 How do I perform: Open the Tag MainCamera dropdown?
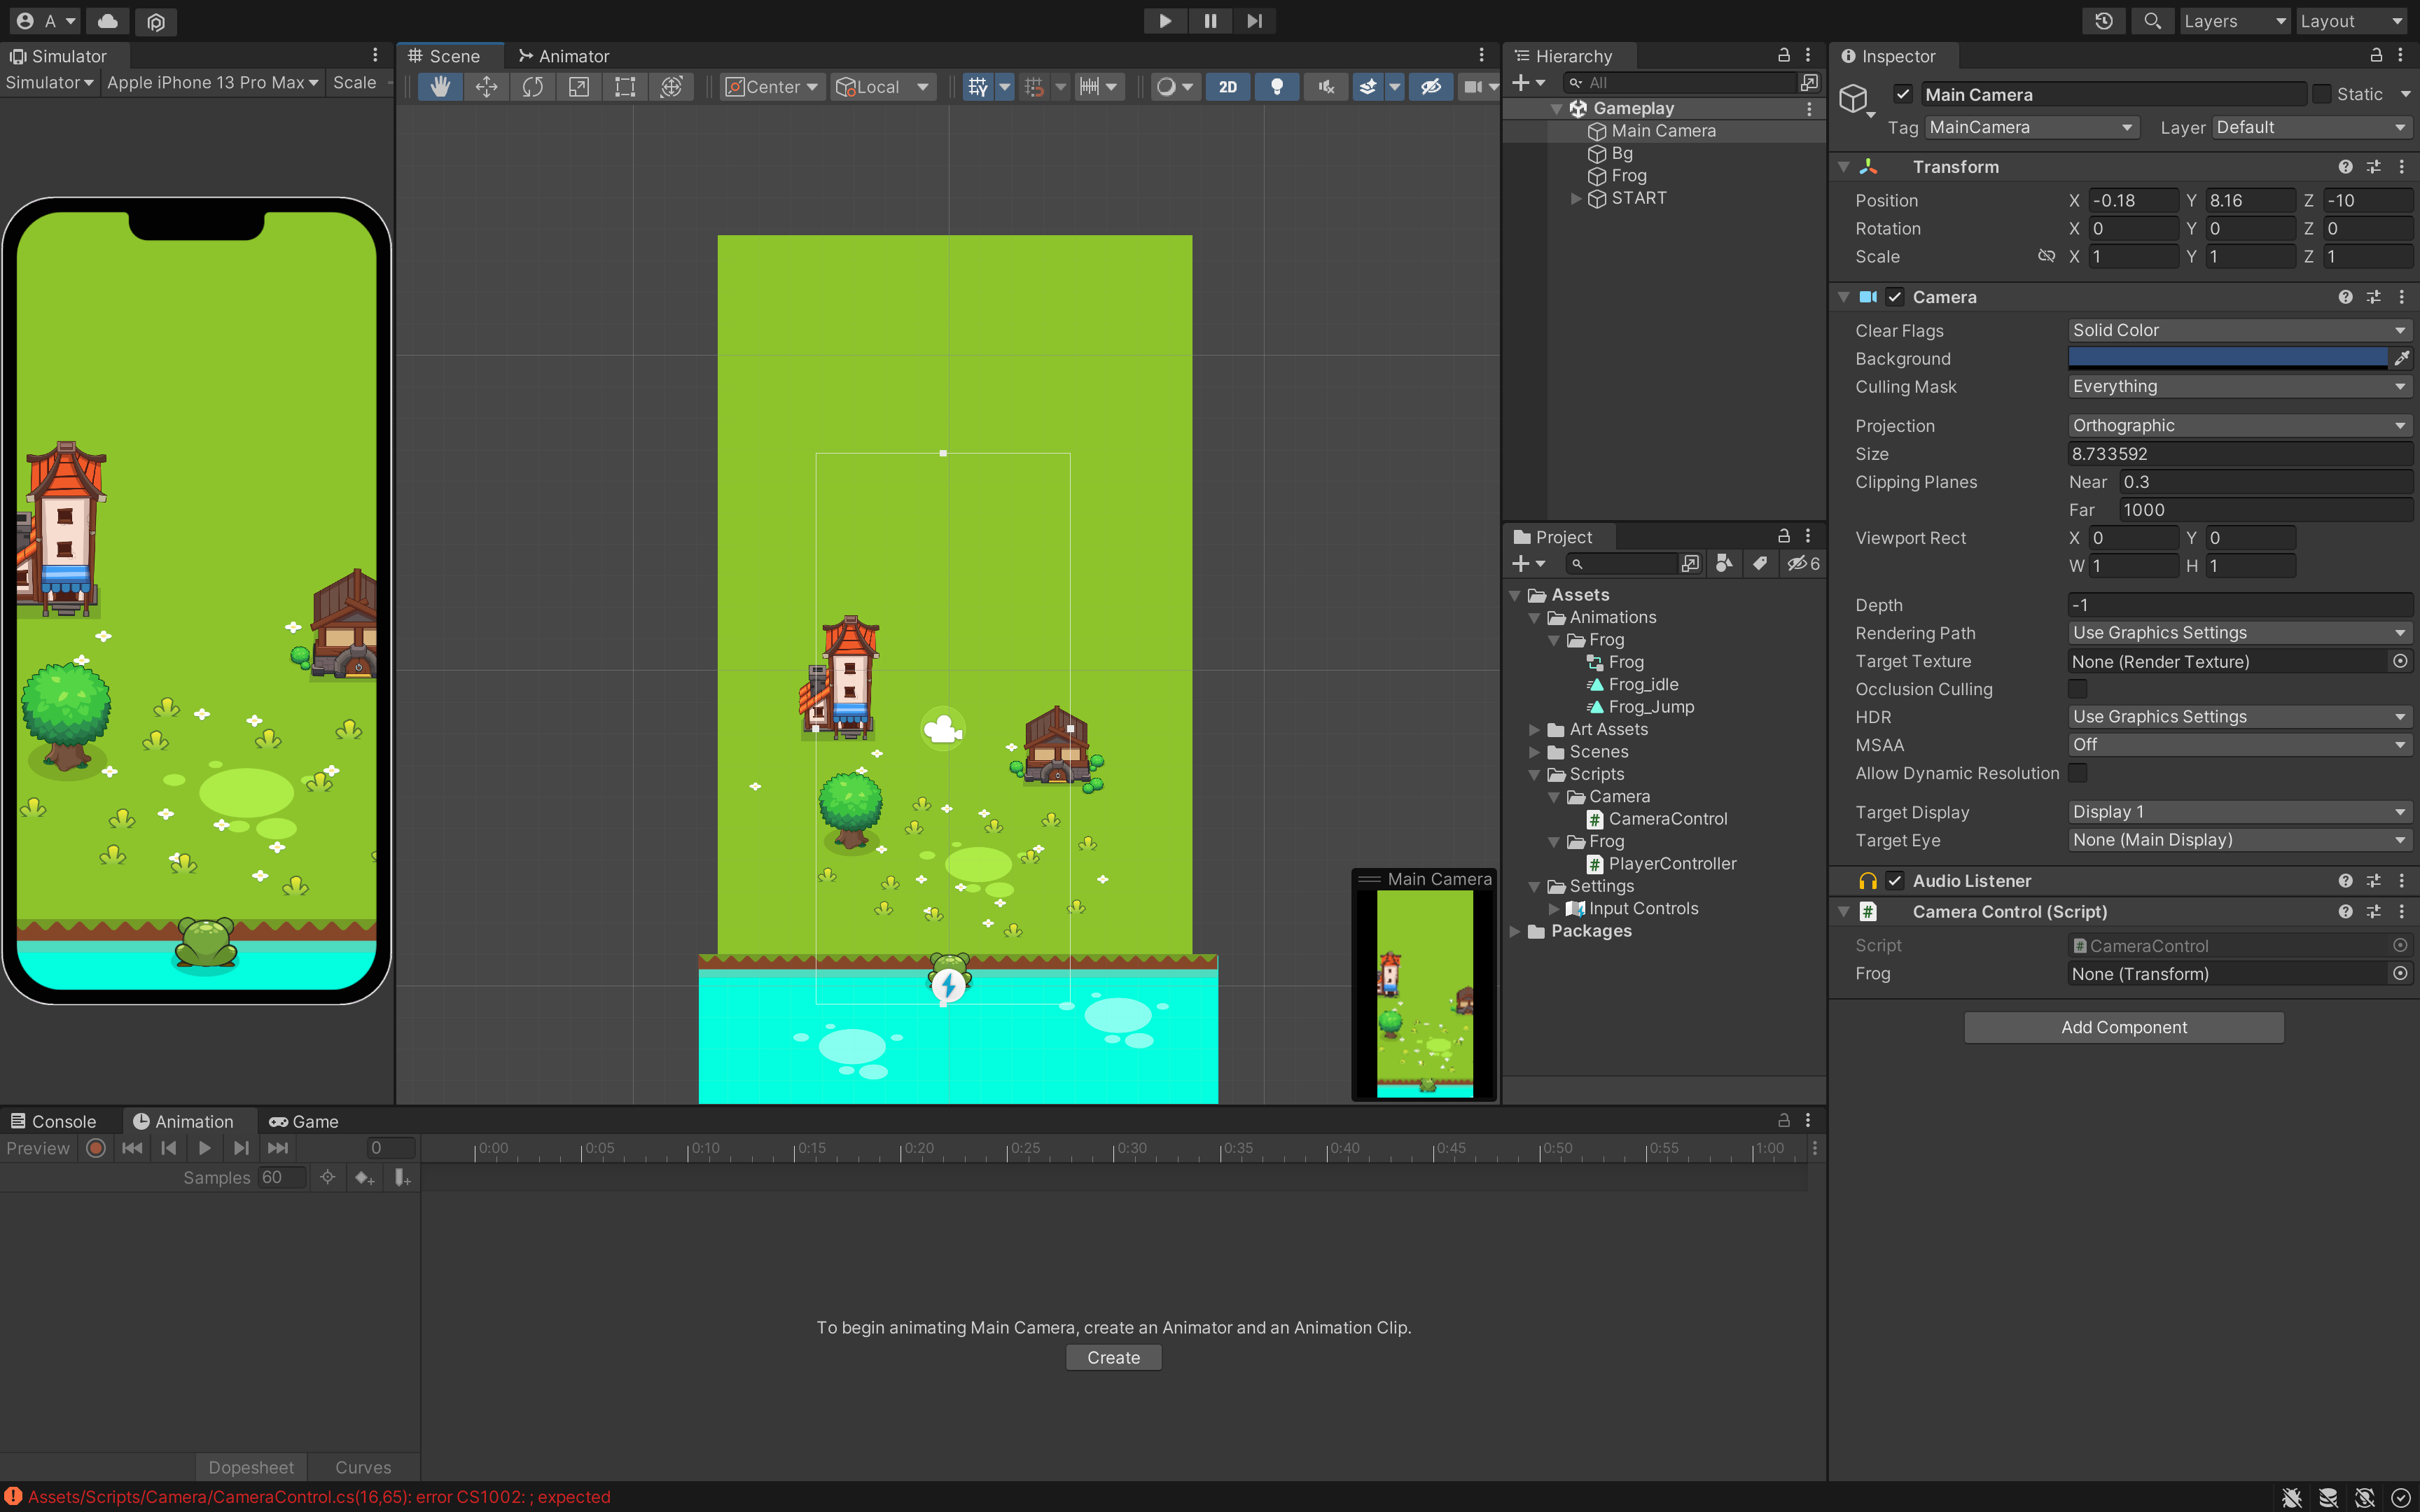tap(2032, 127)
